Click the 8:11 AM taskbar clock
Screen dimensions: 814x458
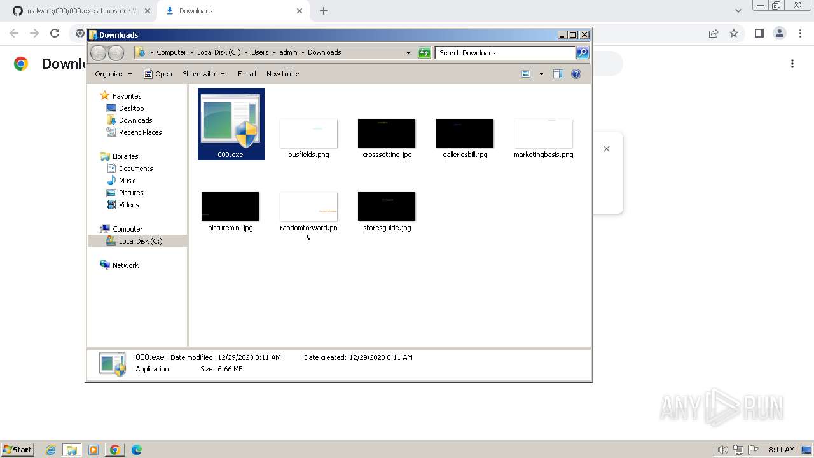tap(782, 450)
